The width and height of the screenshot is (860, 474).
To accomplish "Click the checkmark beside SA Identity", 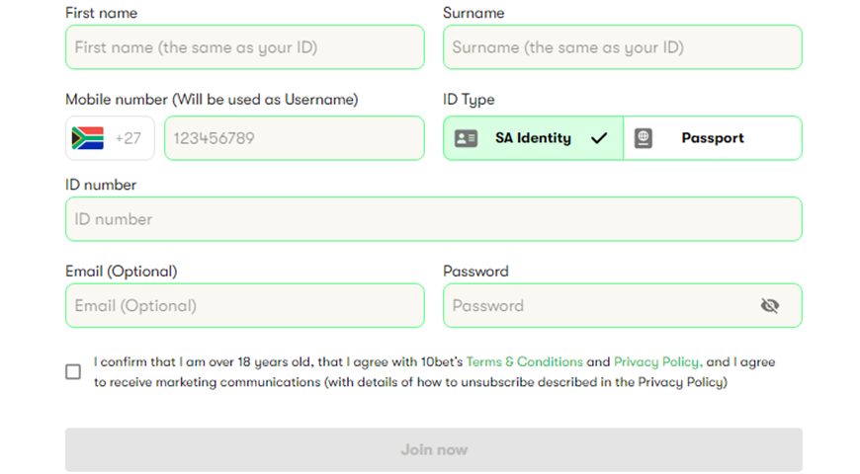I will pos(599,138).
